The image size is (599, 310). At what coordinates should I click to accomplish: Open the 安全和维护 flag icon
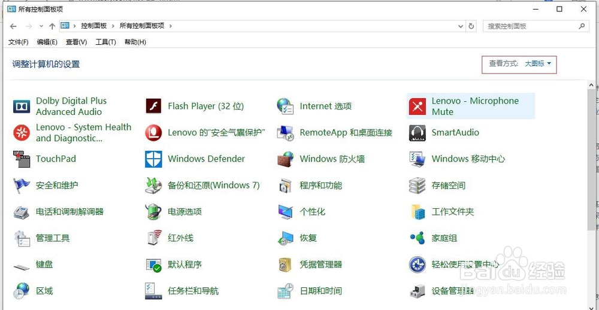pos(22,186)
